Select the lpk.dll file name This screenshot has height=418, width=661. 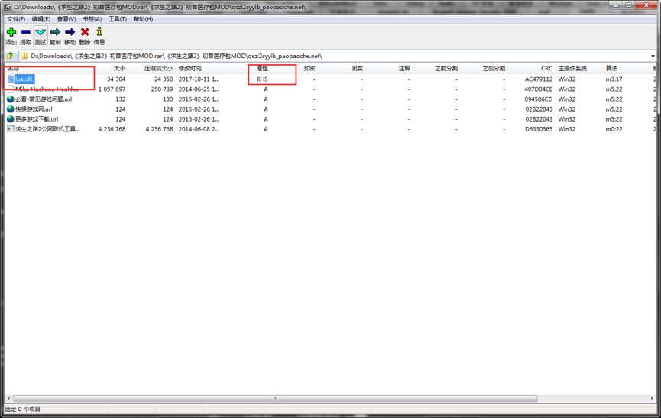[x=24, y=79]
